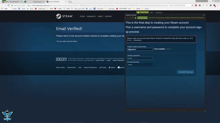Click the Chrome address bar URL
220x123 pixels.
106,5
